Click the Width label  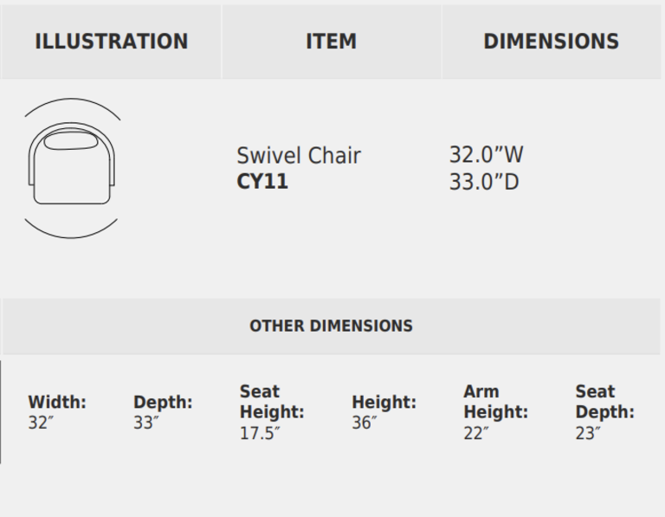click(x=57, y=402)
